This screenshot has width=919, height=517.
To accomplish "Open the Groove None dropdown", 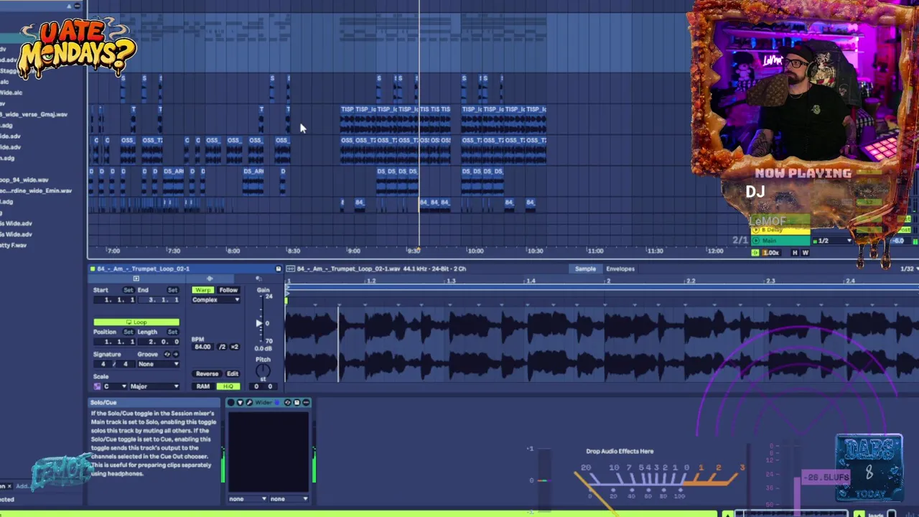I will [x=159, y=364].
